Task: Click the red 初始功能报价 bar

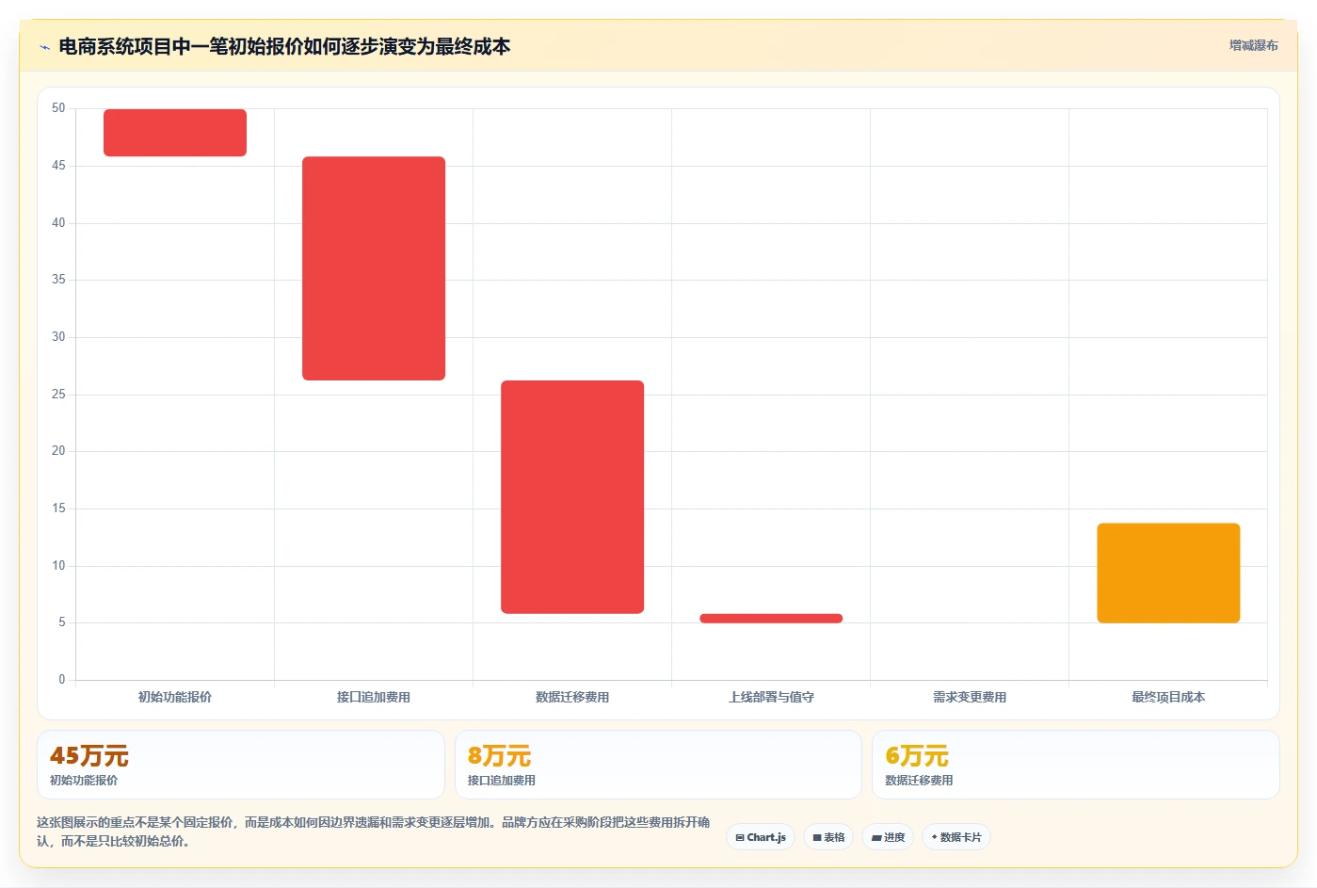Action: point(175,133)
